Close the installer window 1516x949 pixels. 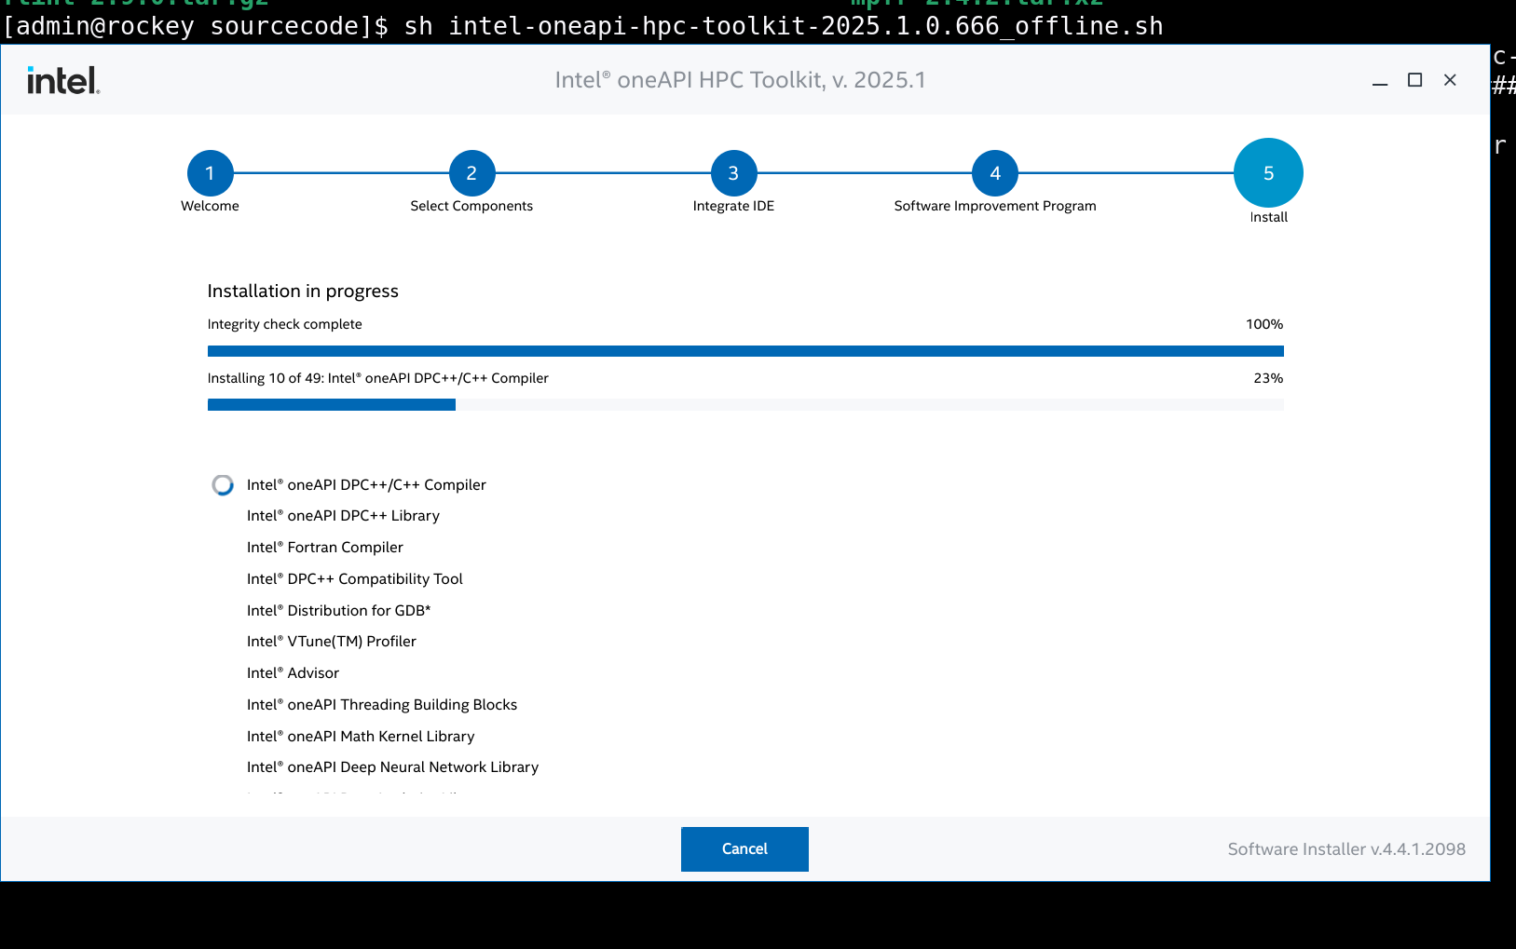pyautogui.click(x=1450, y=80)
